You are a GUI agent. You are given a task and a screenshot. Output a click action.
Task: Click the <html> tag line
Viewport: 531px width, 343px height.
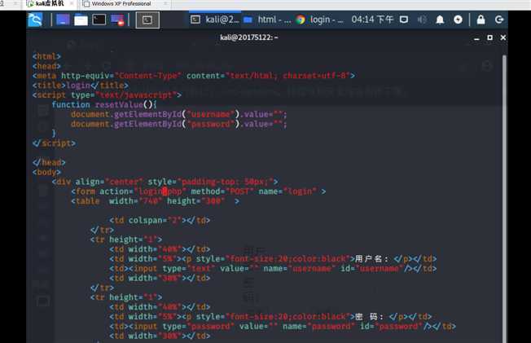pos(46,56)
